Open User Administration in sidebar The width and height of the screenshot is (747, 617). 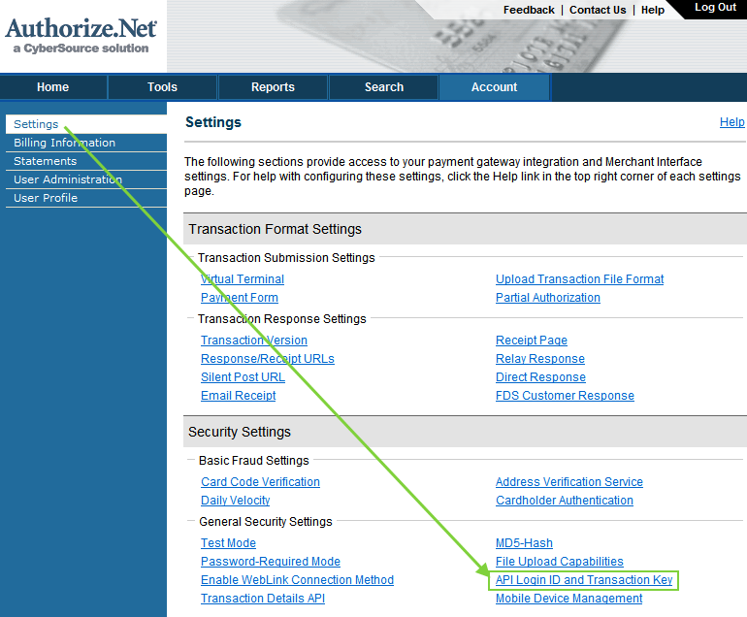pos(86,179)
